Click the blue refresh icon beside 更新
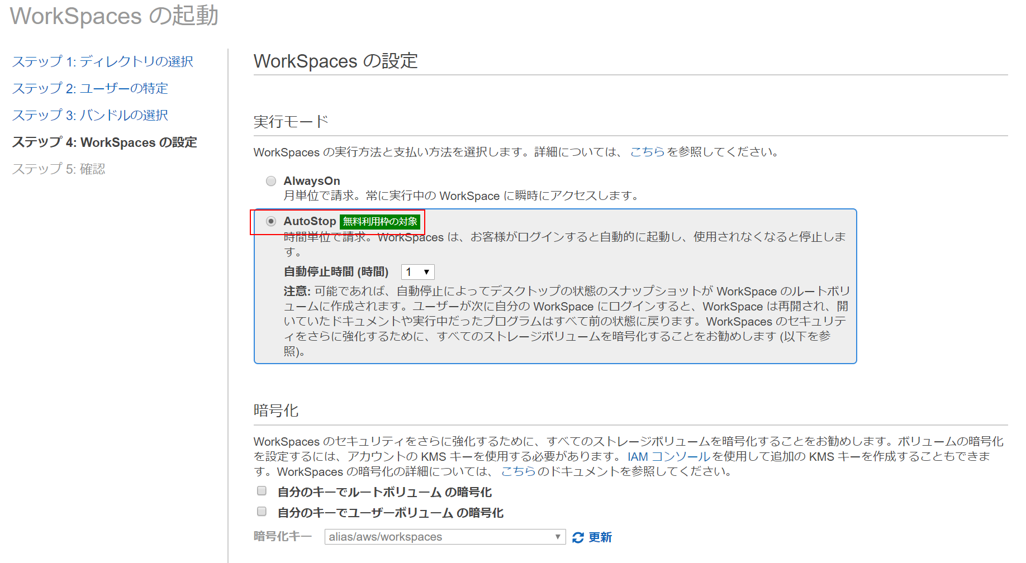The width and height of the screenshot is (1026, 563). pos(578,537)
